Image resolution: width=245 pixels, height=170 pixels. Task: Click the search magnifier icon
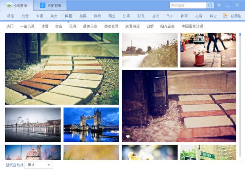point(210,5)
